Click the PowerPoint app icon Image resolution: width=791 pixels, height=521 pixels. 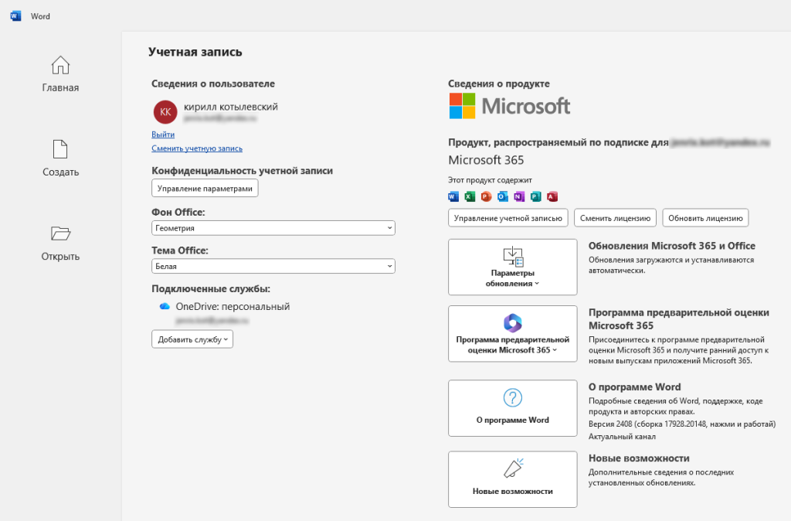487,197
